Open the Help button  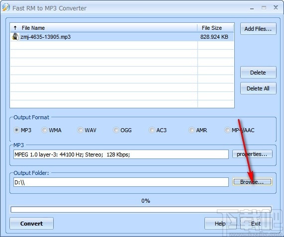coord(220,224)
